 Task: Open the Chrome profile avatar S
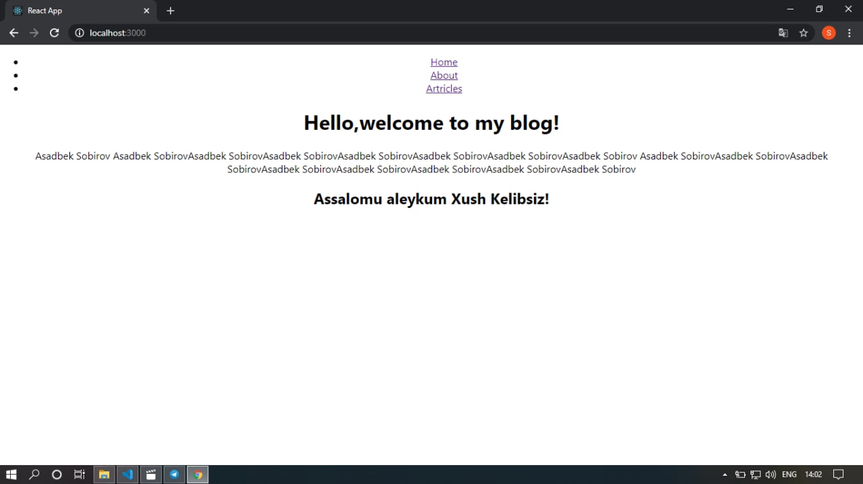coord(829,33)
